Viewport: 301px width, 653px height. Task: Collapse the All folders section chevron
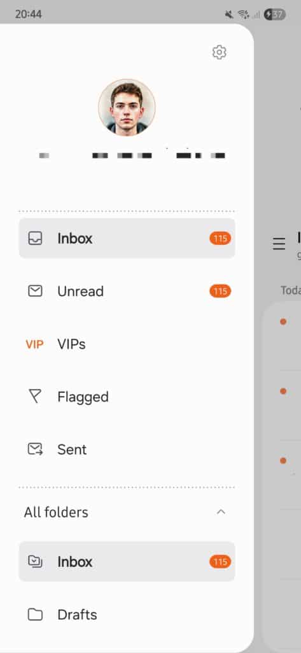[x=221, y=512]
